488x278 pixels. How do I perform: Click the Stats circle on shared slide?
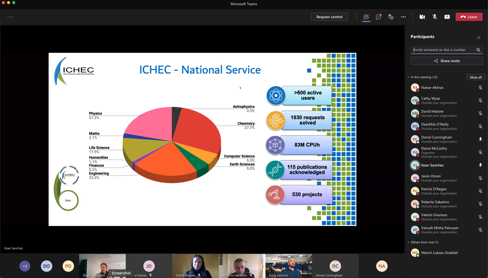[68, 200]
